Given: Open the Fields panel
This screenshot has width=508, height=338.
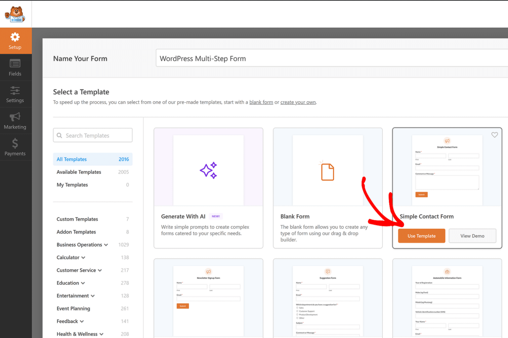Looking at the screenshot, I should pos(15,67).
